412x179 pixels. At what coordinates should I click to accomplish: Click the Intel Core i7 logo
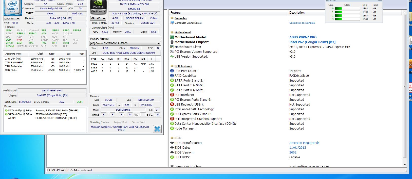[12, 8]
